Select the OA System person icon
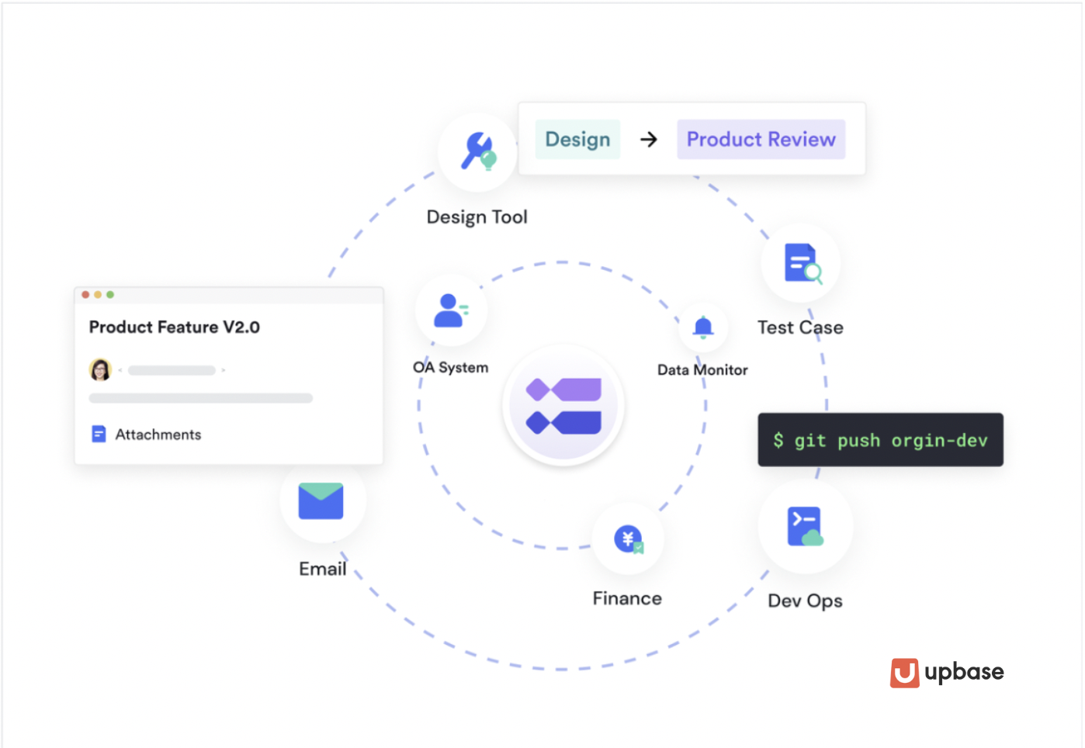Viewport: 1085px width, 748px height. pyautogui.click(x=450, y=310)
